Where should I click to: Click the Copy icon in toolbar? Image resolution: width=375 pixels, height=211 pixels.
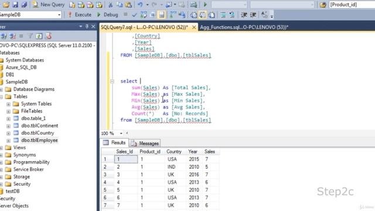(x=120, y=5)
